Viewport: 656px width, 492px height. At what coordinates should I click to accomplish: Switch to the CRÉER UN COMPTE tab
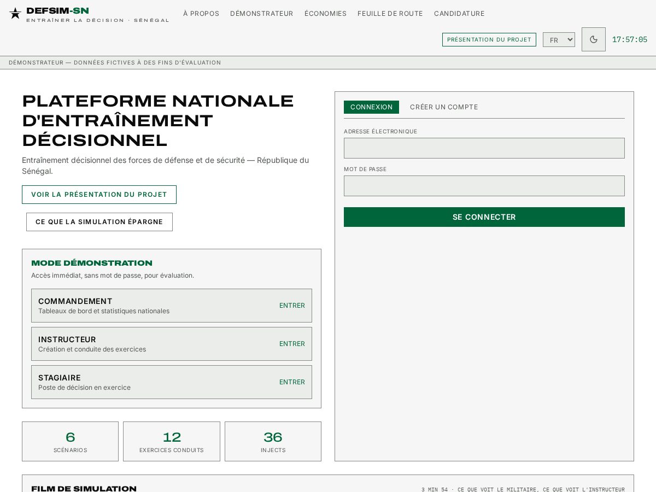(444, 107)
